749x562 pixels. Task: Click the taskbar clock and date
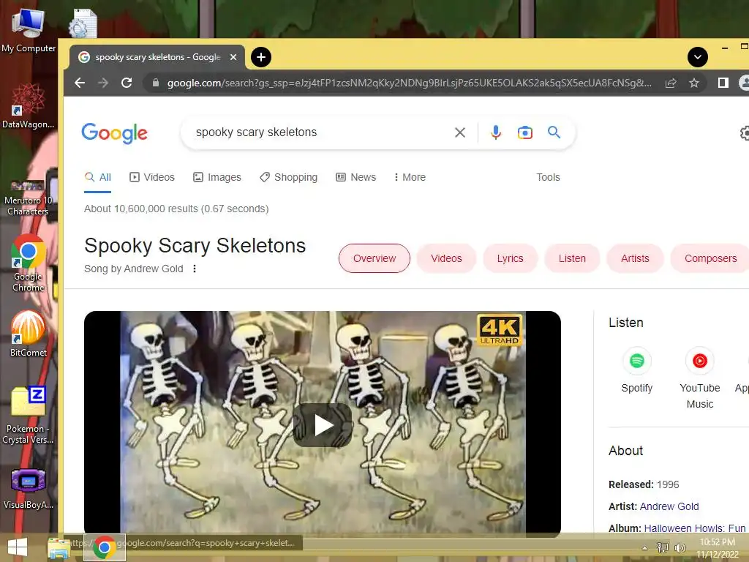pos(718,548)
